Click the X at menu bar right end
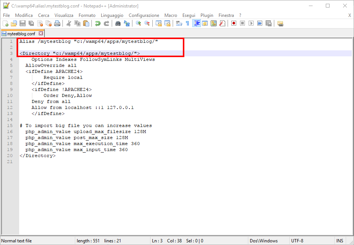Screen dimensions: 354x245 point(350,15)
